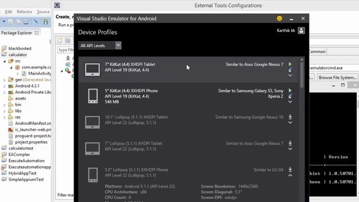Select the 7" Lollipop tablet device thumbnail
Image resolution: width=359 pixels, height=202 pixels.
(93, 148)
